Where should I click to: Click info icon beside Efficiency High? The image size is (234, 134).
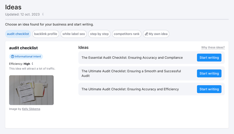[32, 64]
